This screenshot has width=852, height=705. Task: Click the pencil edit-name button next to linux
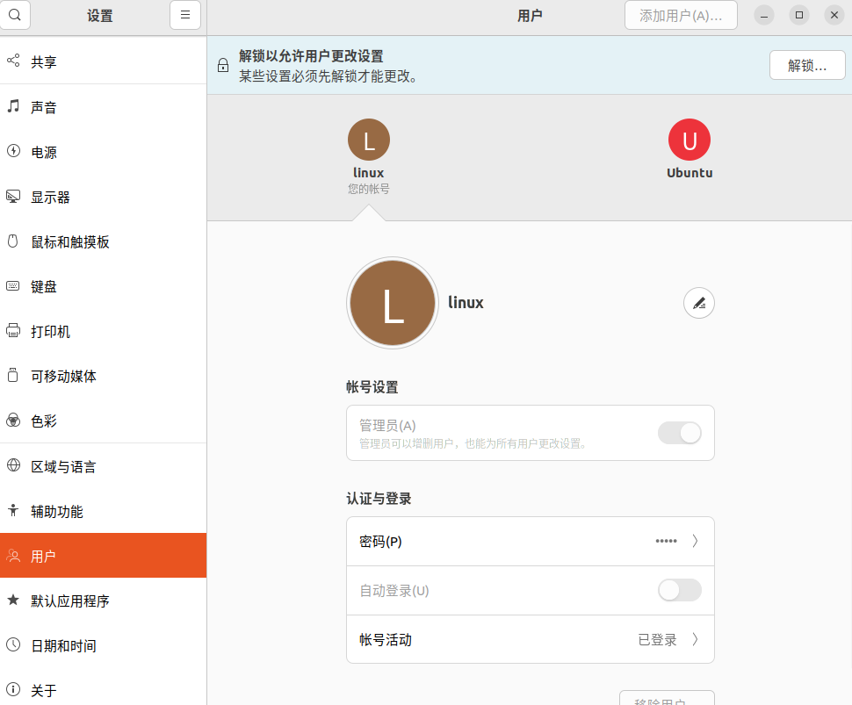(699, 303)
